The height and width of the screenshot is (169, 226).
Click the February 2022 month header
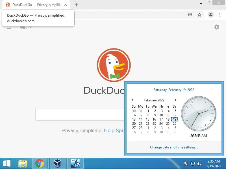[x=154, y=100]
